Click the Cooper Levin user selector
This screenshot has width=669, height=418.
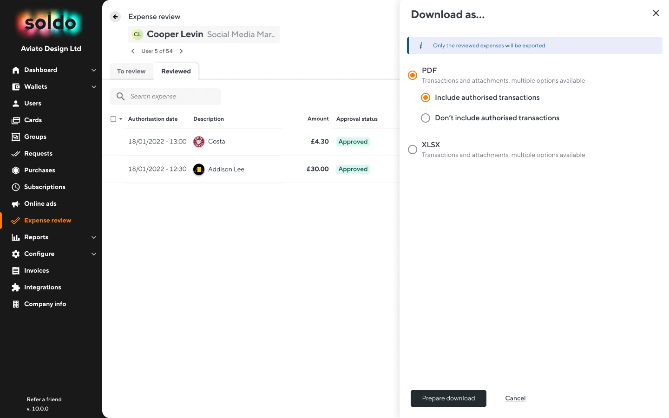click(204, 34)
